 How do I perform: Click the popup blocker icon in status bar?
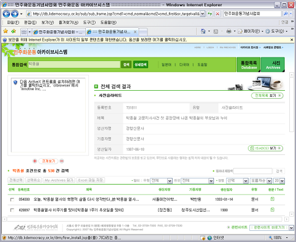[x=203, y=238]
